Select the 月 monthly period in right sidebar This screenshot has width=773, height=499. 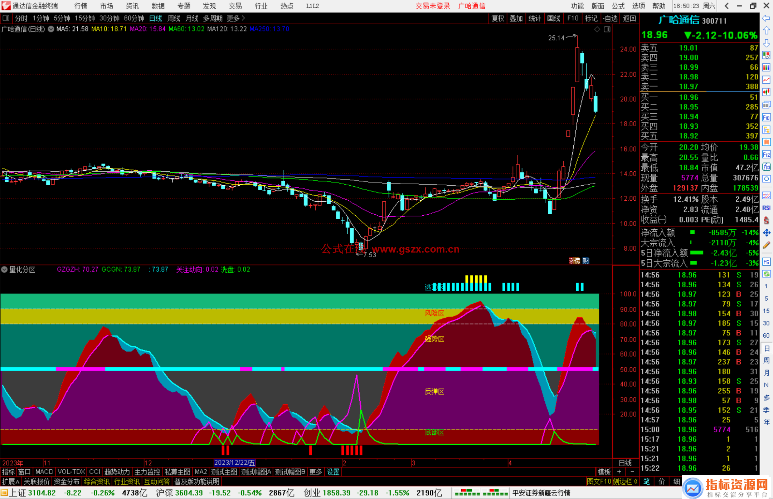coord(766,372)
